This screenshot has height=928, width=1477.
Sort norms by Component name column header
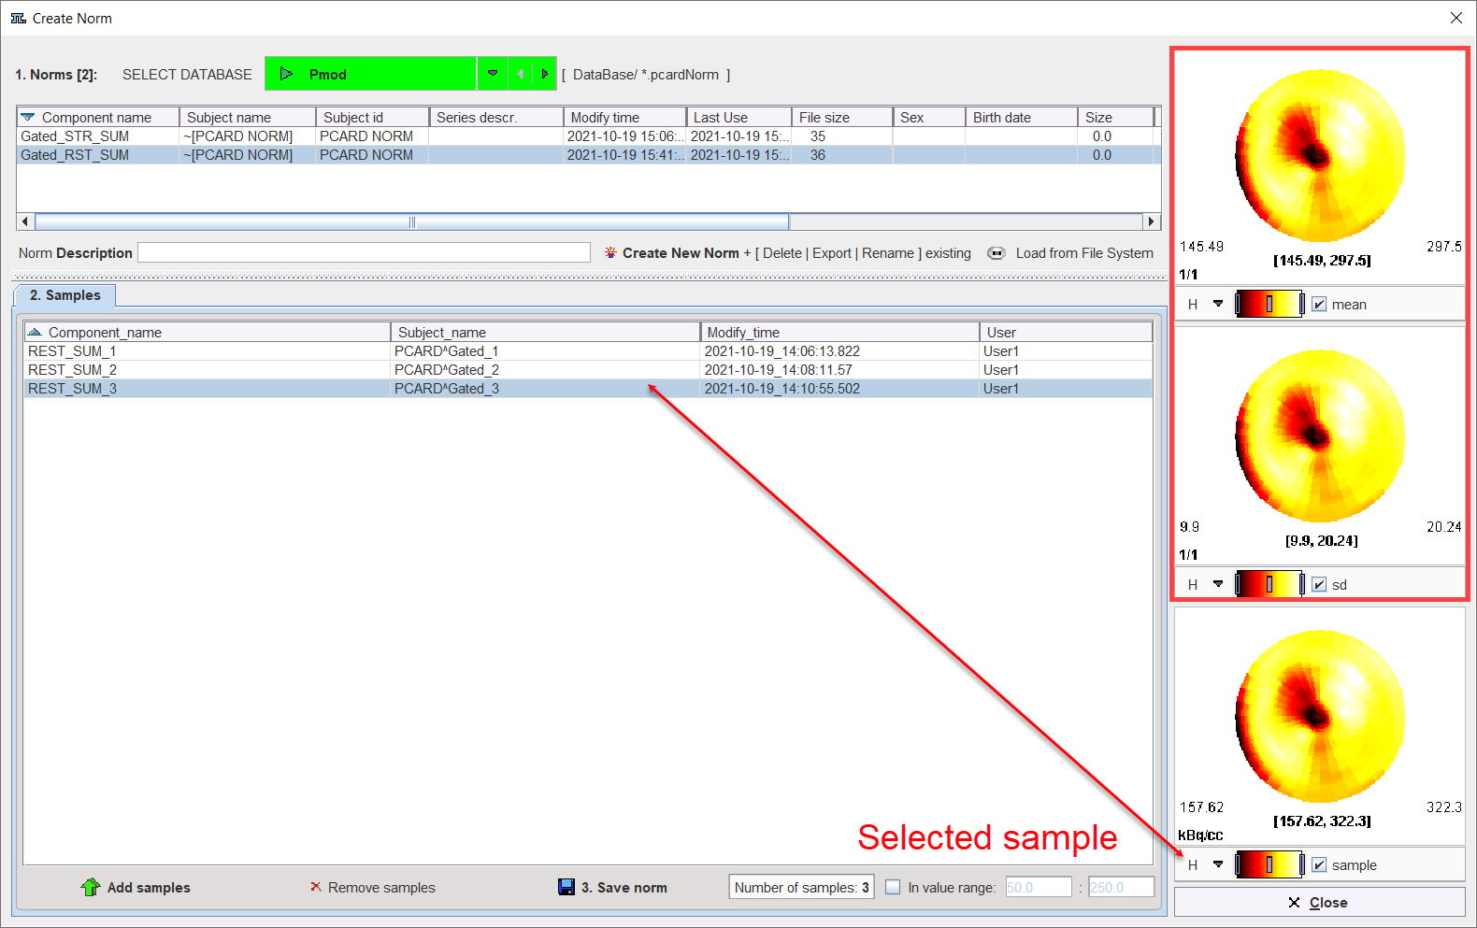click(x=98, y=117)
